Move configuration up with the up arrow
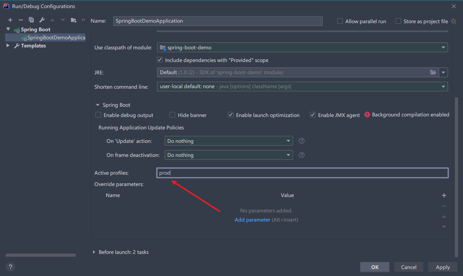This screenshot has height=276, width=463. tap(52, 20)
